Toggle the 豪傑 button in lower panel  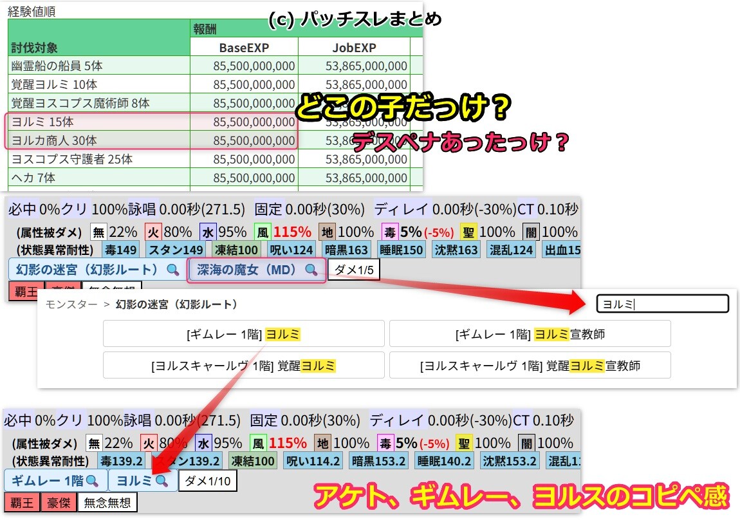pyautogui.click(x=59, y=503)
